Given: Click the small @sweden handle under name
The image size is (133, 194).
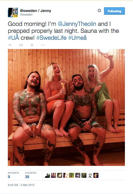Looking at the screenshot, I should pos(26,14).
